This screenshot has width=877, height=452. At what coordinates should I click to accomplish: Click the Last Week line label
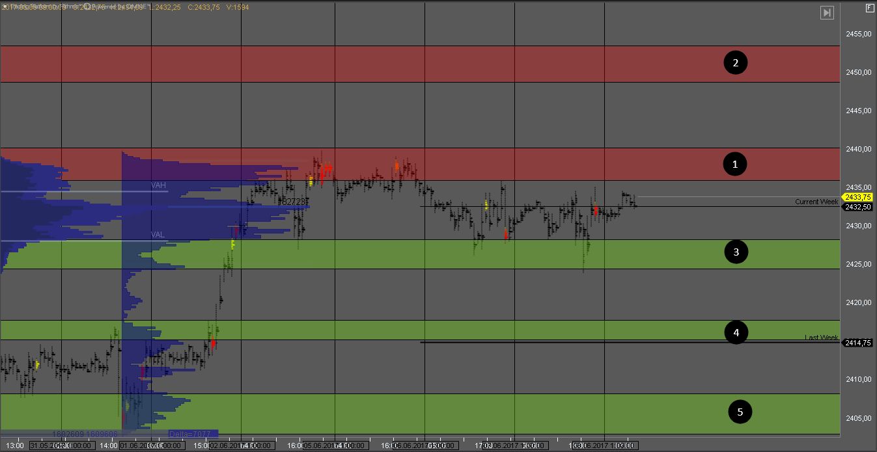[x=821, y=338]
